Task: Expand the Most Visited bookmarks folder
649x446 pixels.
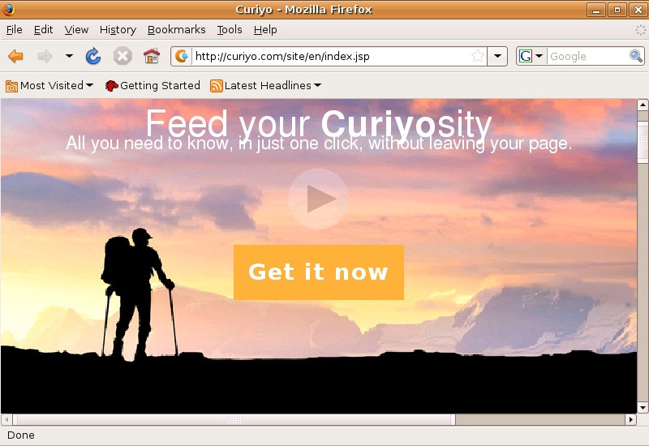Action: 49,86
